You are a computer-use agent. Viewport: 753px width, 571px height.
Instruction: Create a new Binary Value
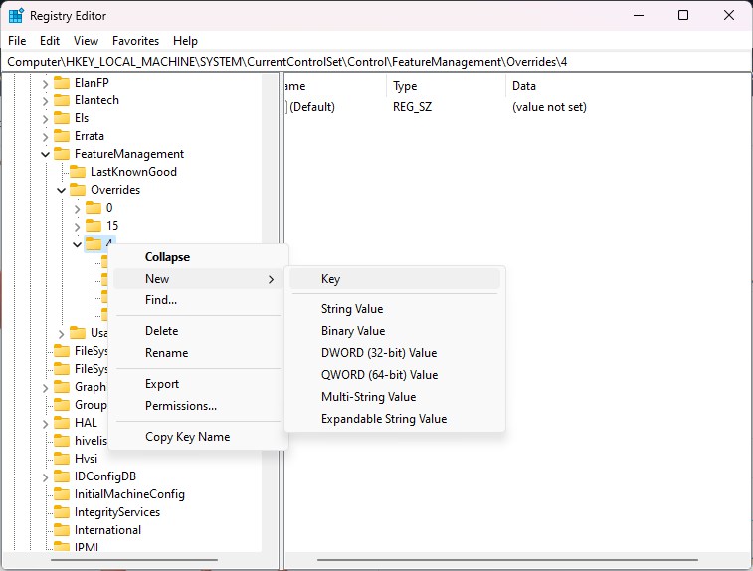click(395, 331)
